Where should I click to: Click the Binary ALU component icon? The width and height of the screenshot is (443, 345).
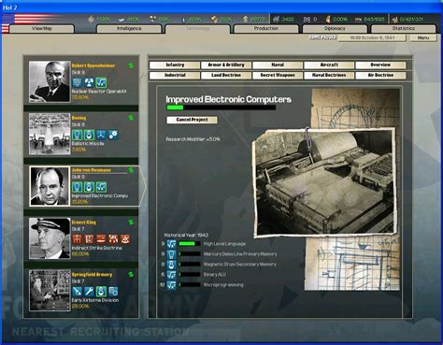coord(171,275)
